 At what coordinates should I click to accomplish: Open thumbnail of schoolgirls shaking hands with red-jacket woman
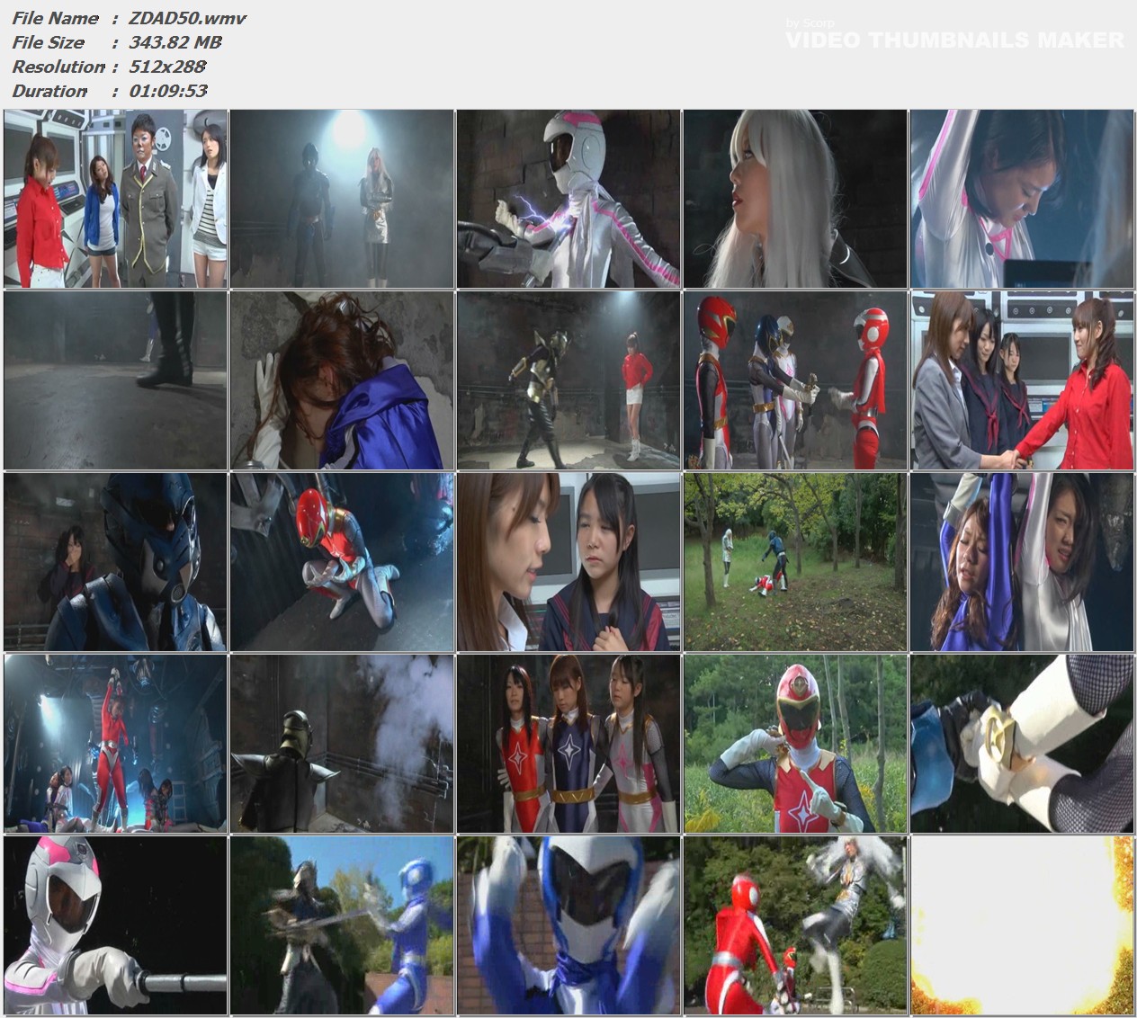pos(1023,380)
